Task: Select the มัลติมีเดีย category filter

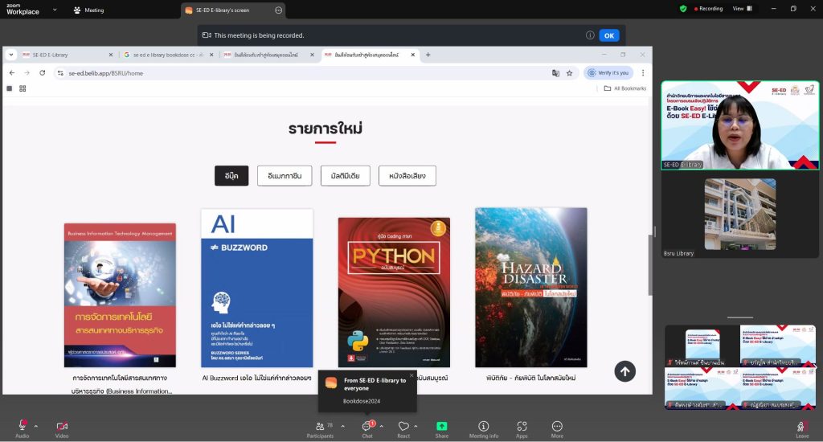Action: pos(346,176)
